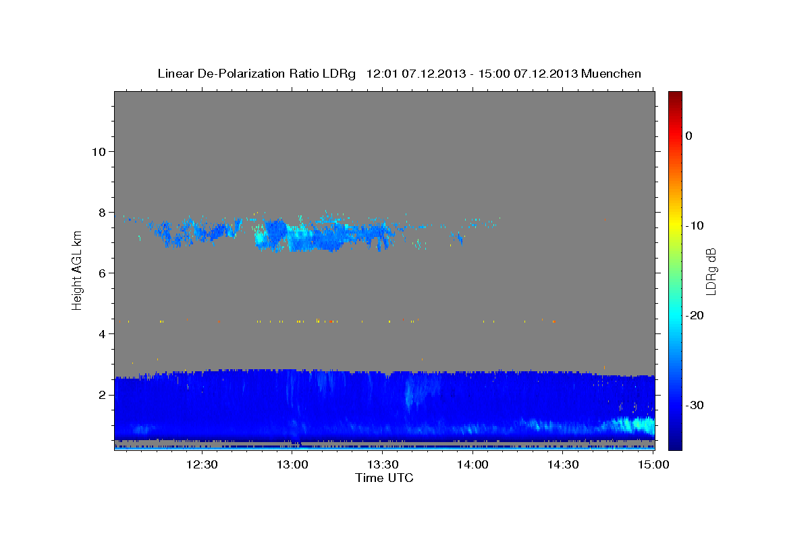Click the height tick label 2
810x540 pixels.
[x=101, y=394]
